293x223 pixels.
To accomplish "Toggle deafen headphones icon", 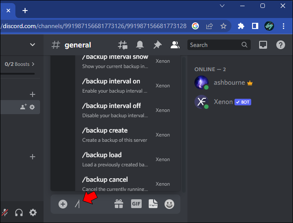I will pos(19,212).
